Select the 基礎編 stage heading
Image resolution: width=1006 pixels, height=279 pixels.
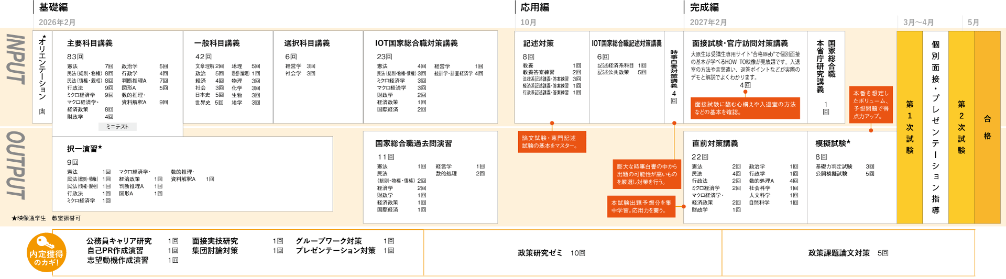click(x=53, y=7)
